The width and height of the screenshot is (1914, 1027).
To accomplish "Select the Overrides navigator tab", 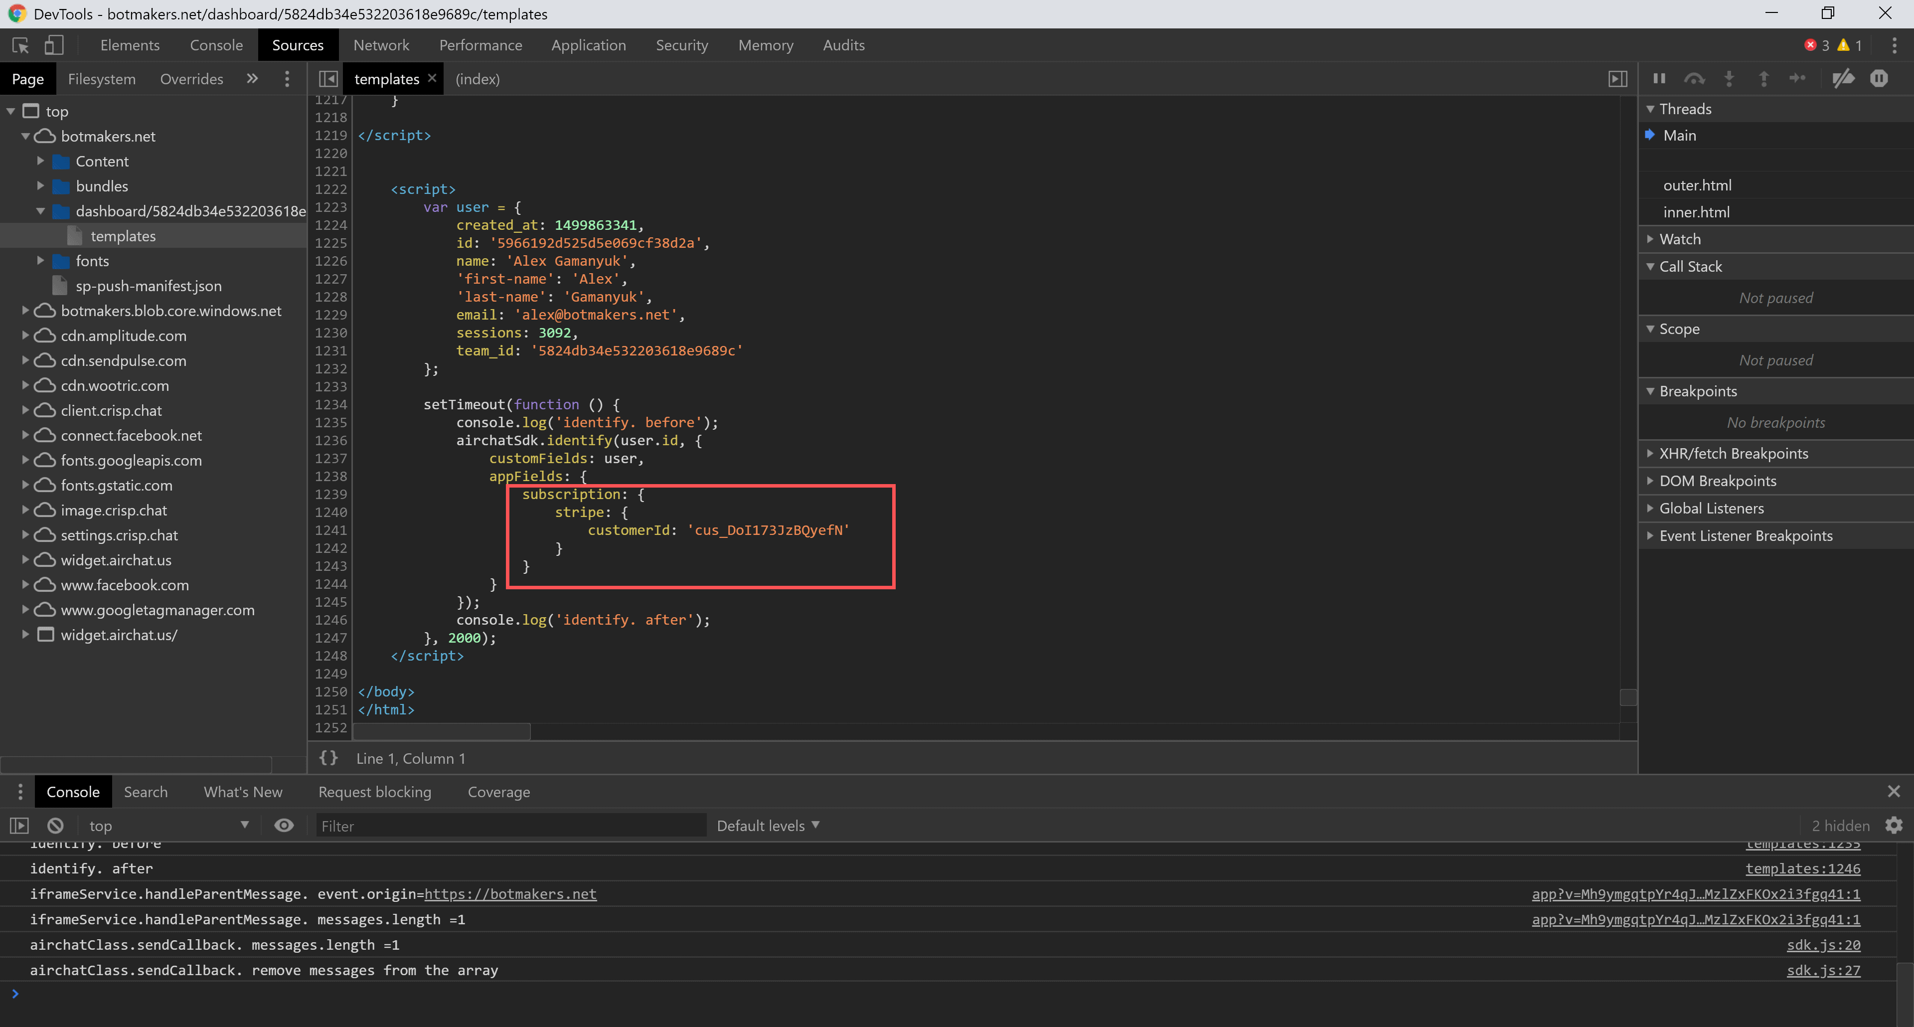I will click(x=192, y=79).
